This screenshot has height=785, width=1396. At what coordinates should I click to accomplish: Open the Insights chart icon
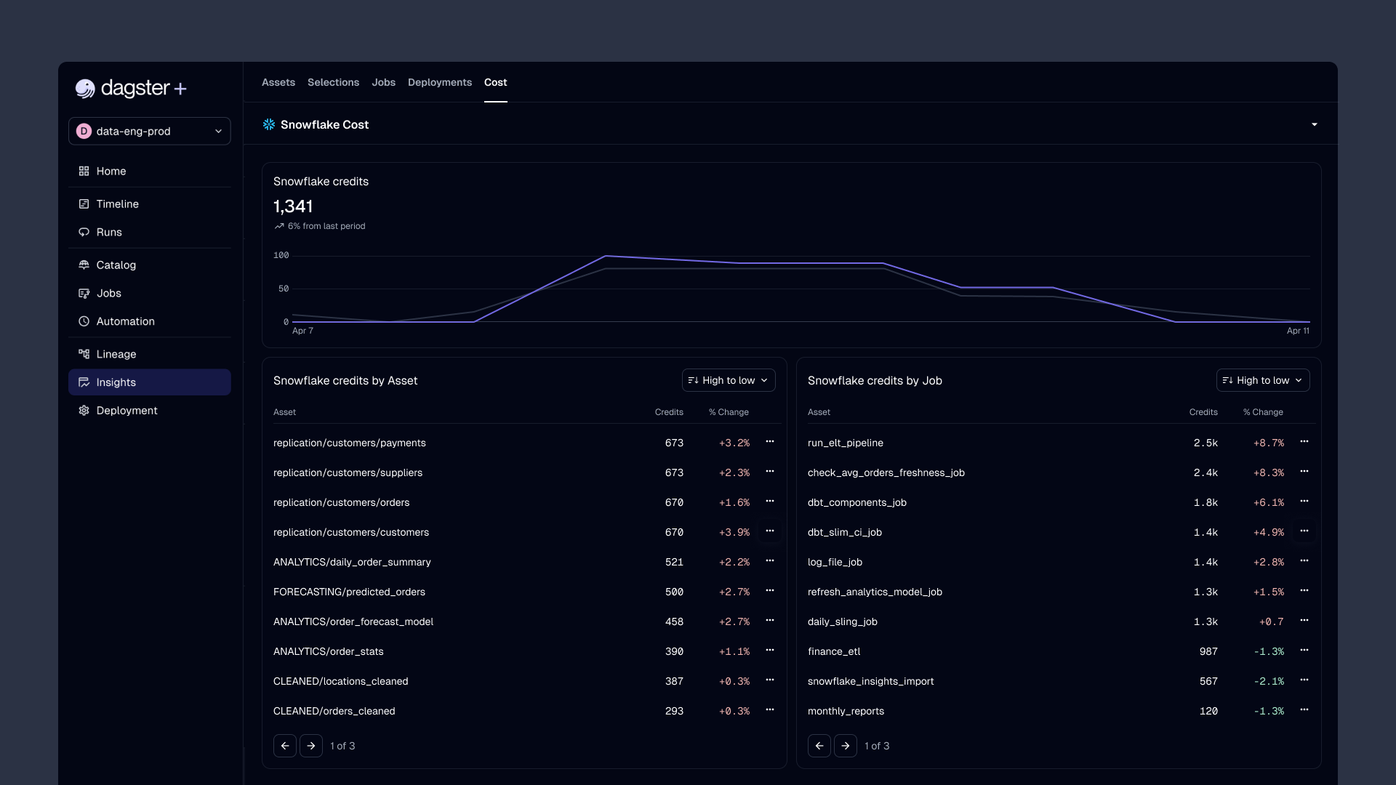pyautogui.click(x=84, y=382)
